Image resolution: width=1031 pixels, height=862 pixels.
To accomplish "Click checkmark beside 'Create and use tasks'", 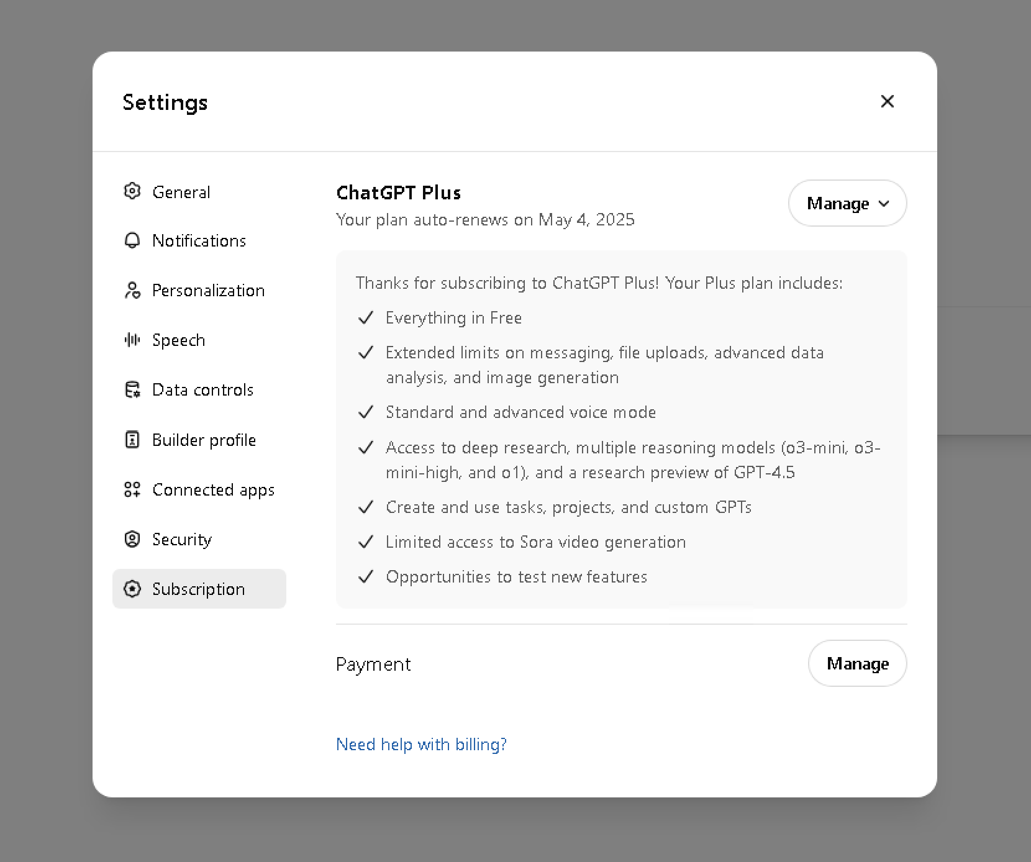I will [366, 507].
